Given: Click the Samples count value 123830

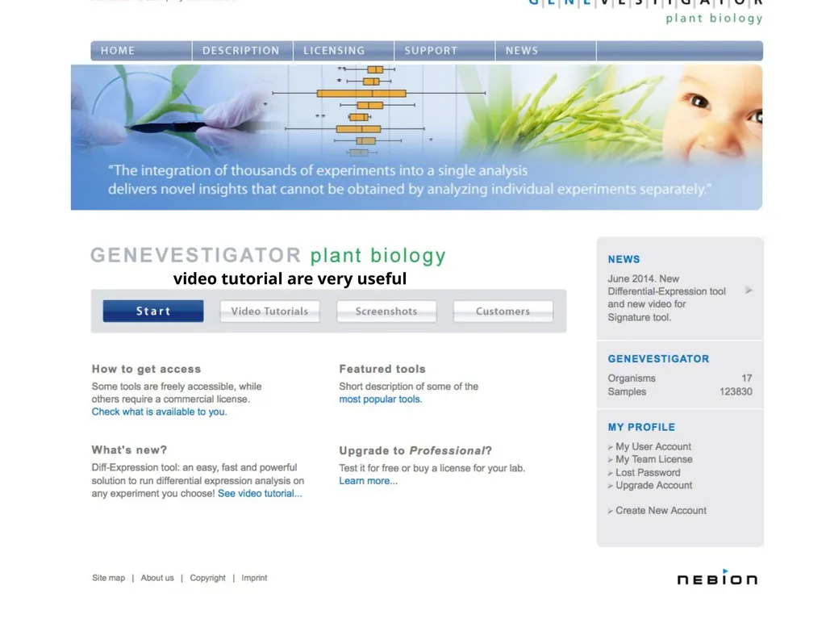Looking at the screenshot, I should click(736, 391).
